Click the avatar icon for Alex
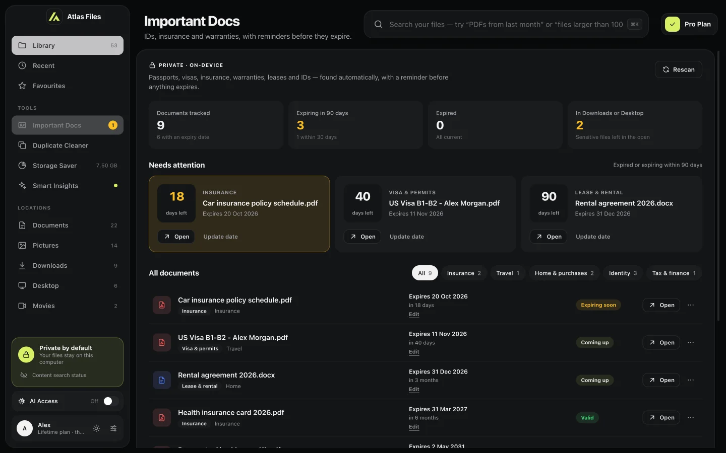Viewport: 726px width, 453px height. [25, 428]
